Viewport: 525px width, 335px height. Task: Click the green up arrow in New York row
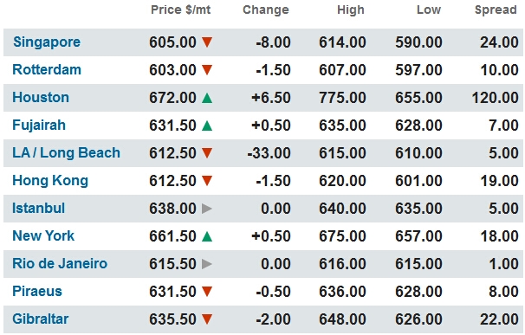pos(207,236)
